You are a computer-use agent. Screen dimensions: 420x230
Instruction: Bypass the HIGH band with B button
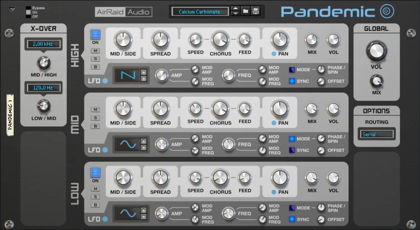click(x=95, y=67)
